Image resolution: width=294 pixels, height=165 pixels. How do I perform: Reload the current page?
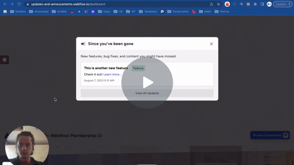[19, 4]
